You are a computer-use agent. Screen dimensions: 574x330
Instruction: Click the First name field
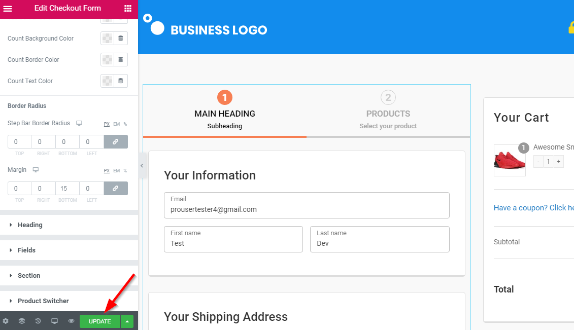(233, 239)
